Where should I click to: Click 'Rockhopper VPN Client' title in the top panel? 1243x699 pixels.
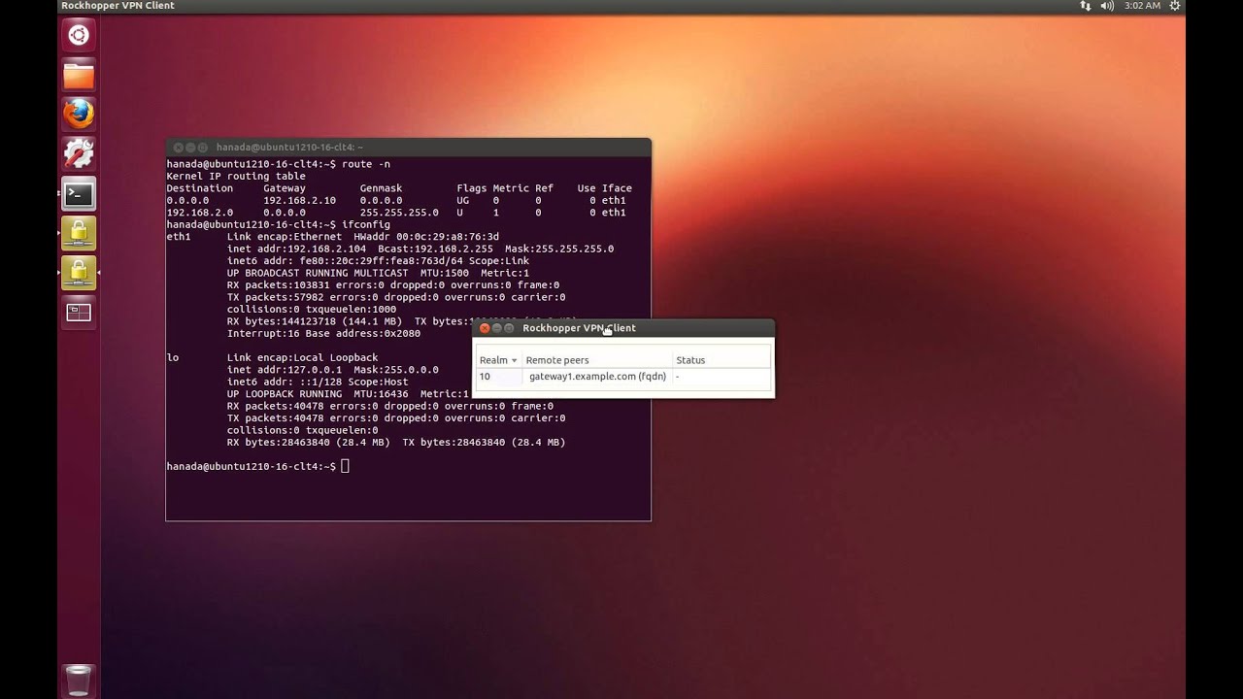click(x=118, y=6)
